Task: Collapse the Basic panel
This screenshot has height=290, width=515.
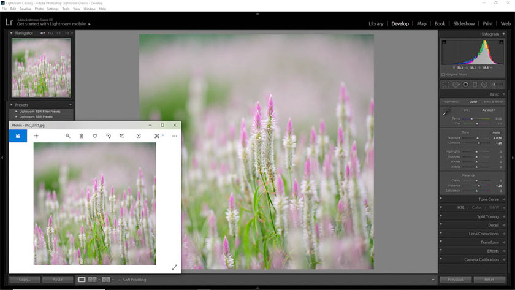Action: point(503,94)
